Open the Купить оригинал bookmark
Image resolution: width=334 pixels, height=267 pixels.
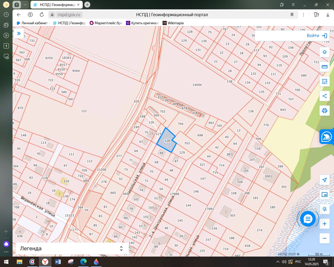pyautogui.click(x=142, y=23)
